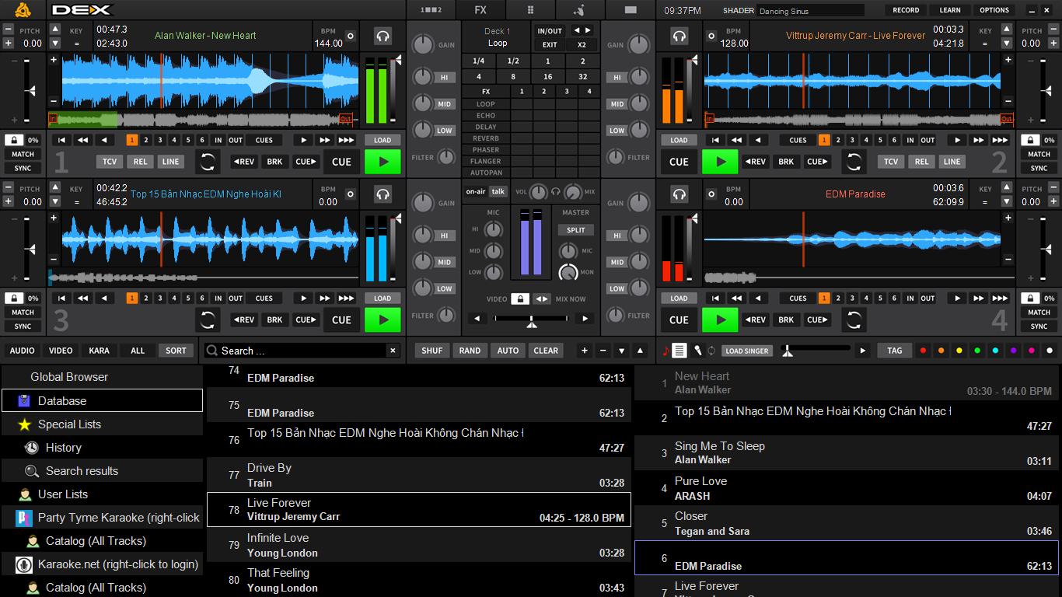1062x597 pixels.
Task: Jump deck 1 to track start
Action: 61,140
